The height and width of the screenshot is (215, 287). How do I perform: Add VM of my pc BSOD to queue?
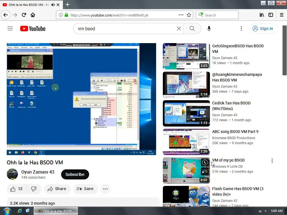[x=205, y=172]
